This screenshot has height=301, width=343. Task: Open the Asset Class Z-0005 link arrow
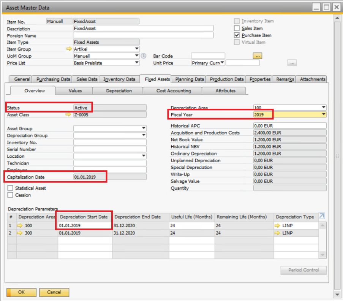click(x=68, y=115)
